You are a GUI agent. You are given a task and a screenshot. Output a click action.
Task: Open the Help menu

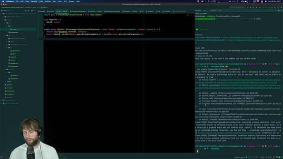pos(78,1)
